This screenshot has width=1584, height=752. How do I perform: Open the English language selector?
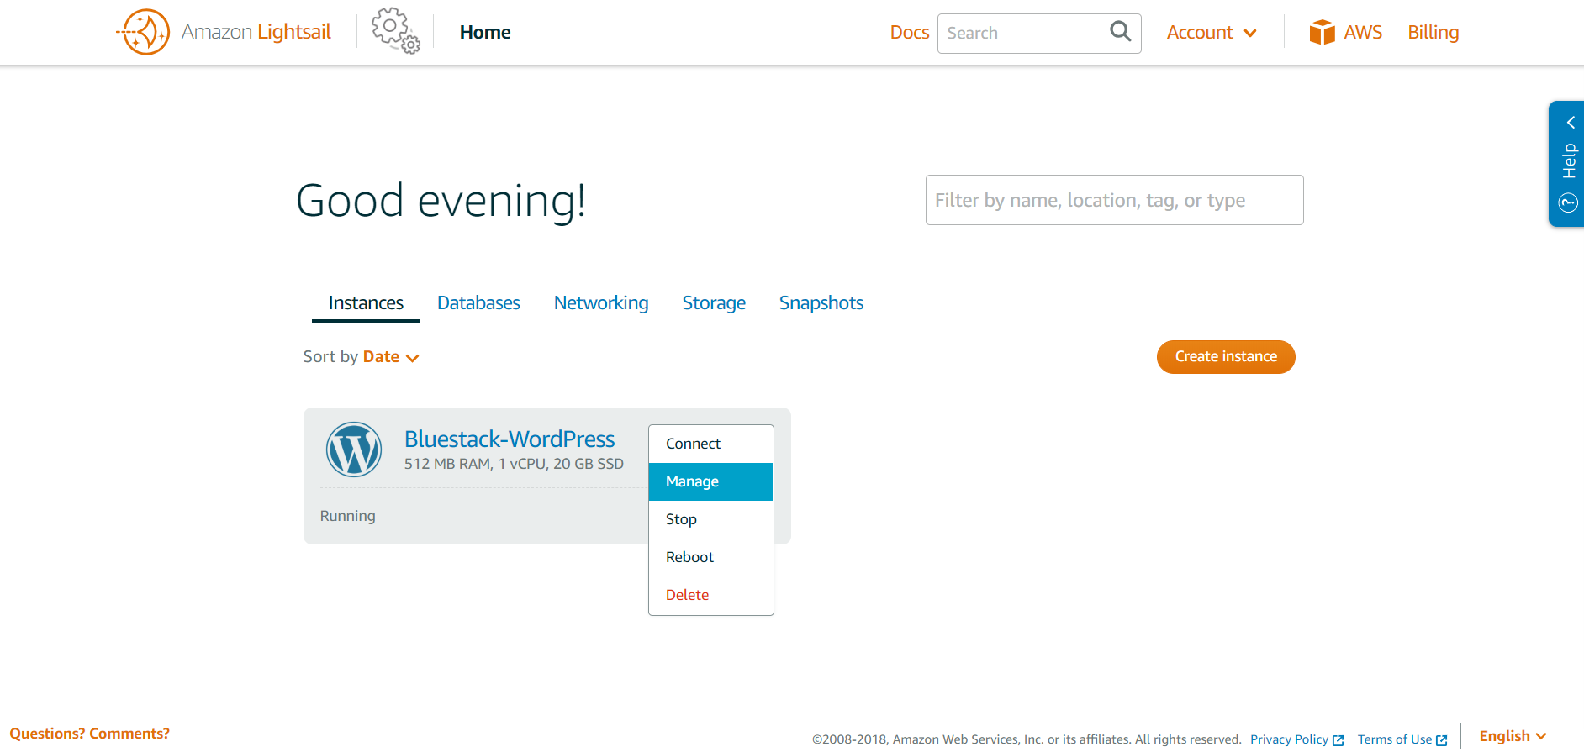point(1513,736)
